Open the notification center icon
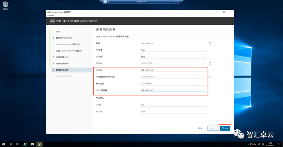 tap(278, 144)
